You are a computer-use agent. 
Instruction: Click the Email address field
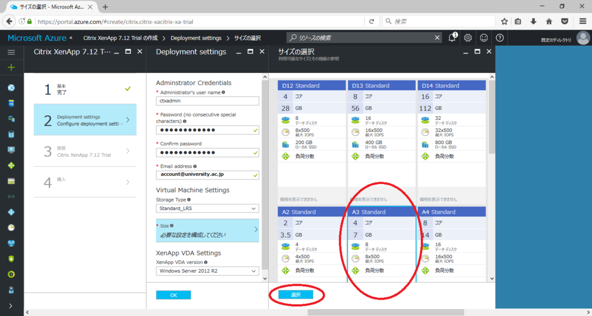point(208,175)
